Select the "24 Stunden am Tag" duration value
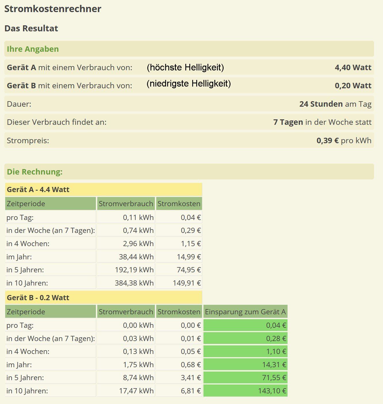 [x=335, y=104]
